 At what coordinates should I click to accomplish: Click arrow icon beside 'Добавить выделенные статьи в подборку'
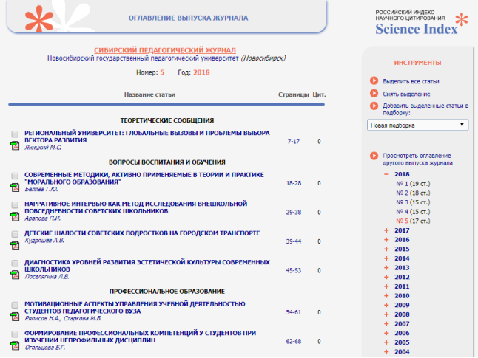pyautogui.click(x=374, y=106)
